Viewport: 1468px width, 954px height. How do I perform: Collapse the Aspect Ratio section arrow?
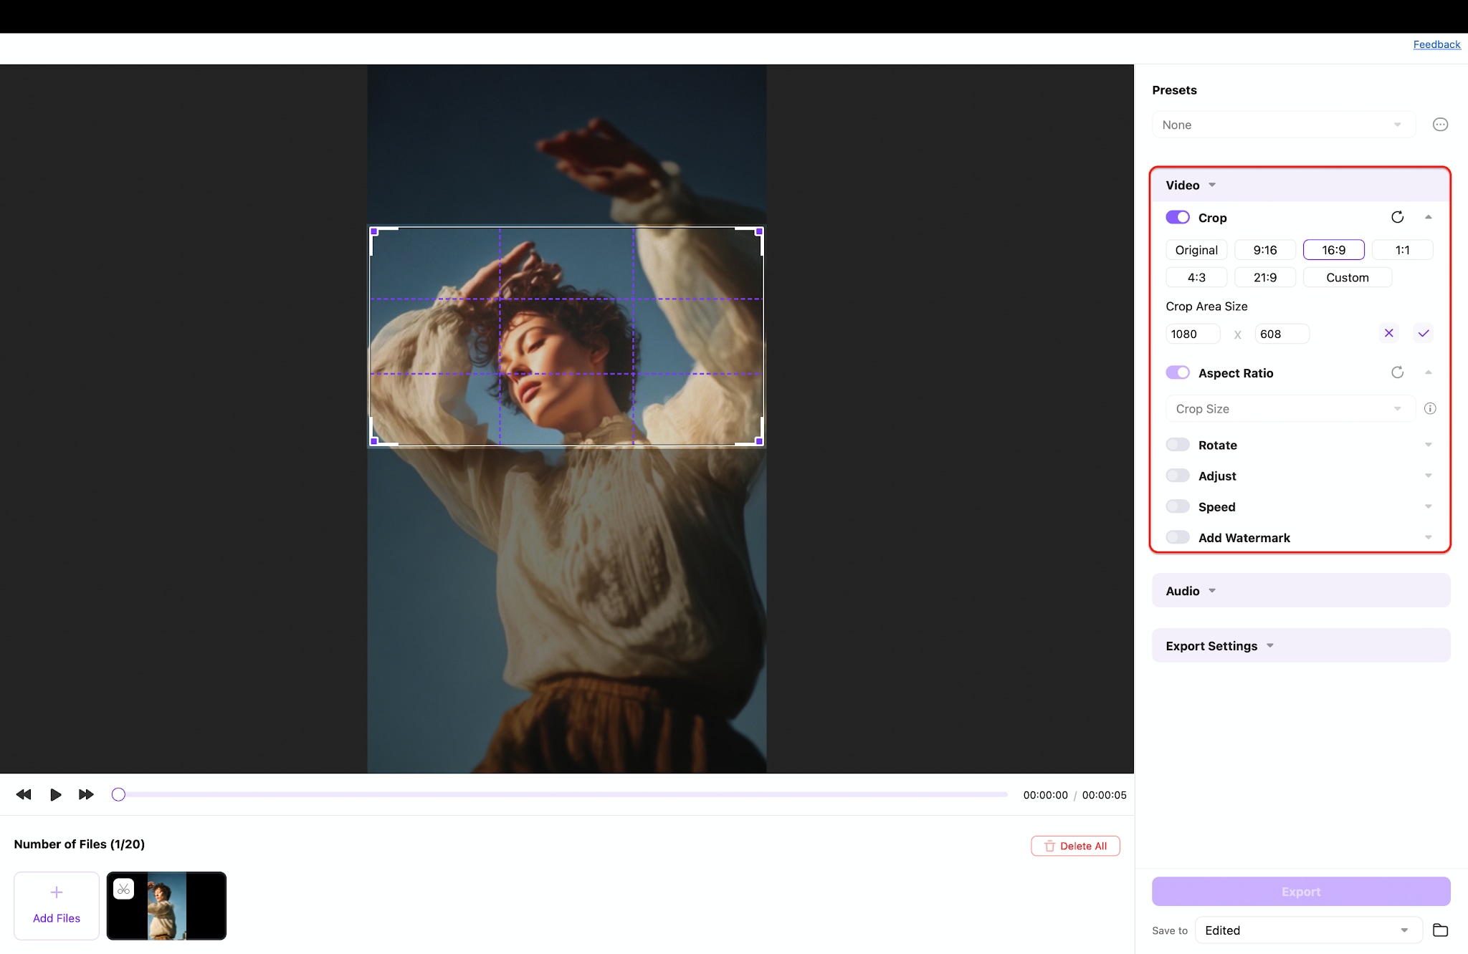click(1428, 372)
